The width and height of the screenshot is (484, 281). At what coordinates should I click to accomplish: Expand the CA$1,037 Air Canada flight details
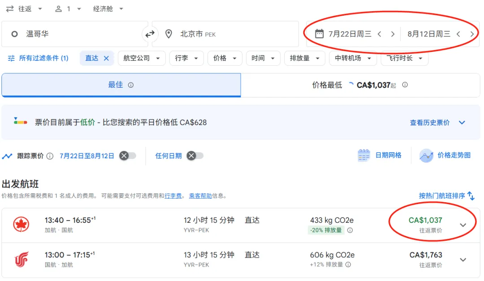tap(463, 225)
